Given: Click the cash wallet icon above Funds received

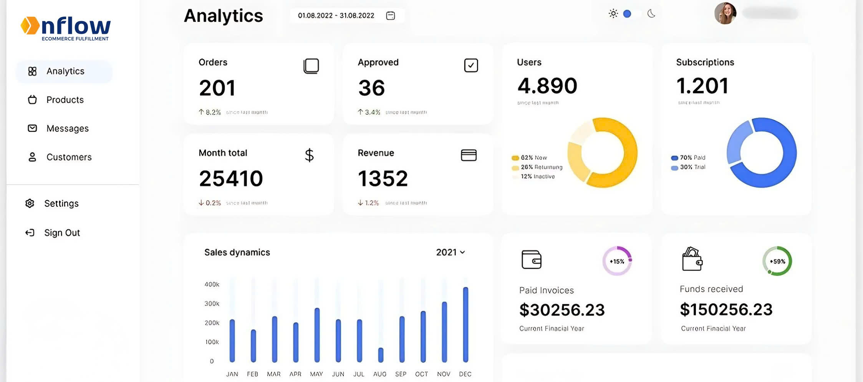Looking at the screenshot, I should point(692,259).
